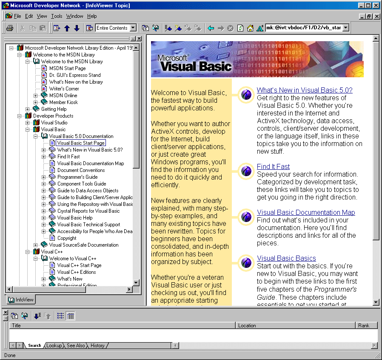The width and height of the screenshot is (382, 360).
Task: Open the Edit menu
Action: 29,16
